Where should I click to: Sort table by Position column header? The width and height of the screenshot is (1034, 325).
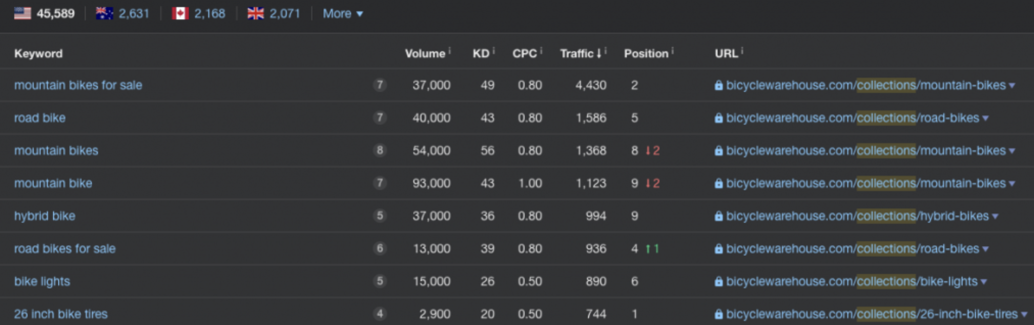646,53
